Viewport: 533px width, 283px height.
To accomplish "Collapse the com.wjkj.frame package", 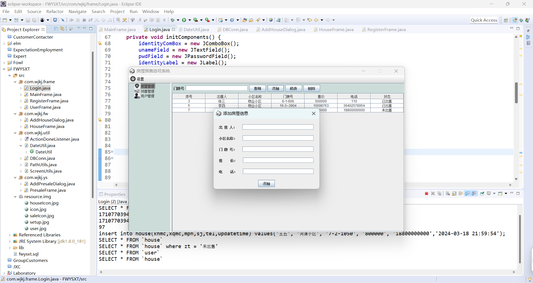I will (15, 82).
